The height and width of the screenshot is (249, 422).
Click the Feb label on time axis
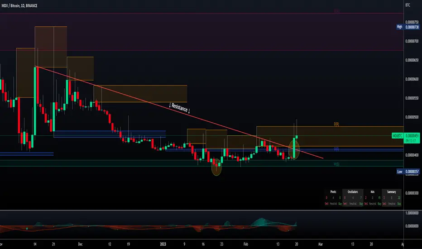coord(246,244)
